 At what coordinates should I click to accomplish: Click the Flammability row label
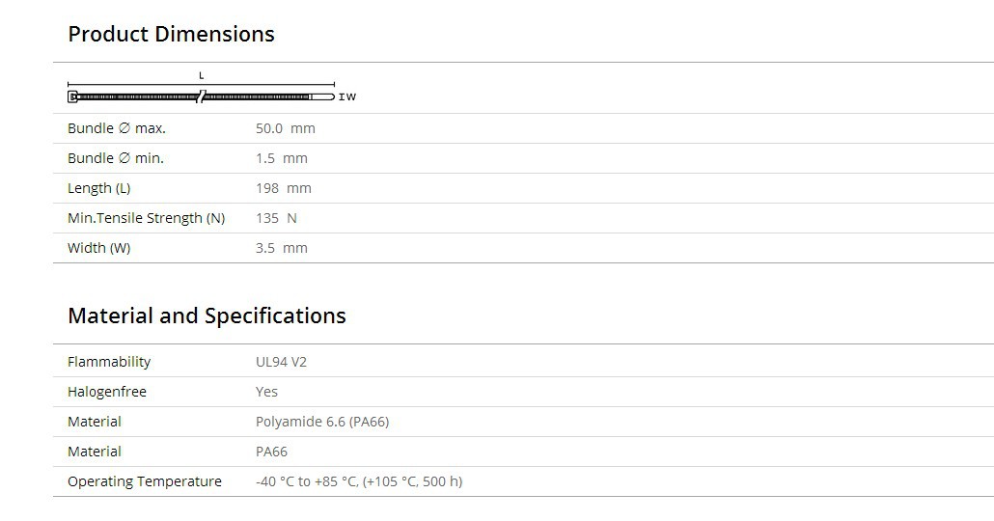[x=109, y=362]
